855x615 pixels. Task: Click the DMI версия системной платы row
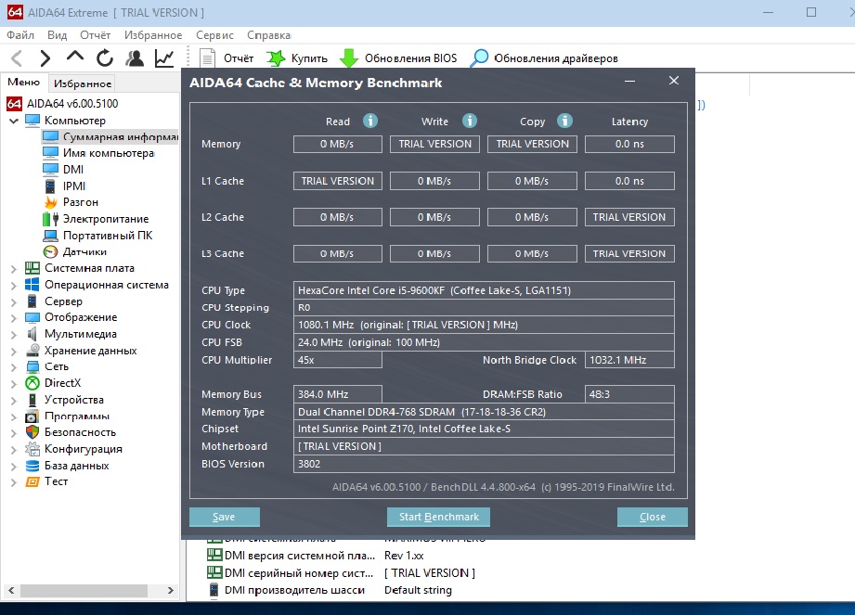316,556
